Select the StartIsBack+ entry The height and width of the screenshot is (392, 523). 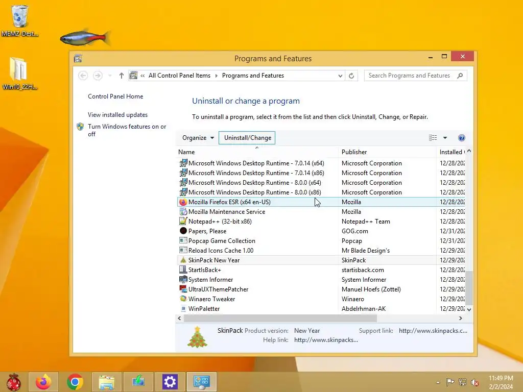[x=204, y=269]
